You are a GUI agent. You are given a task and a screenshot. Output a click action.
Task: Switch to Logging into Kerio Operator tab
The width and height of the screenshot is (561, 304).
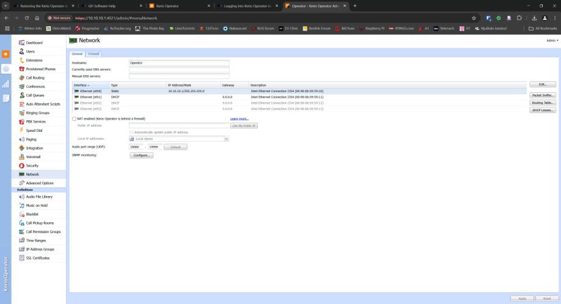(247, 6)
